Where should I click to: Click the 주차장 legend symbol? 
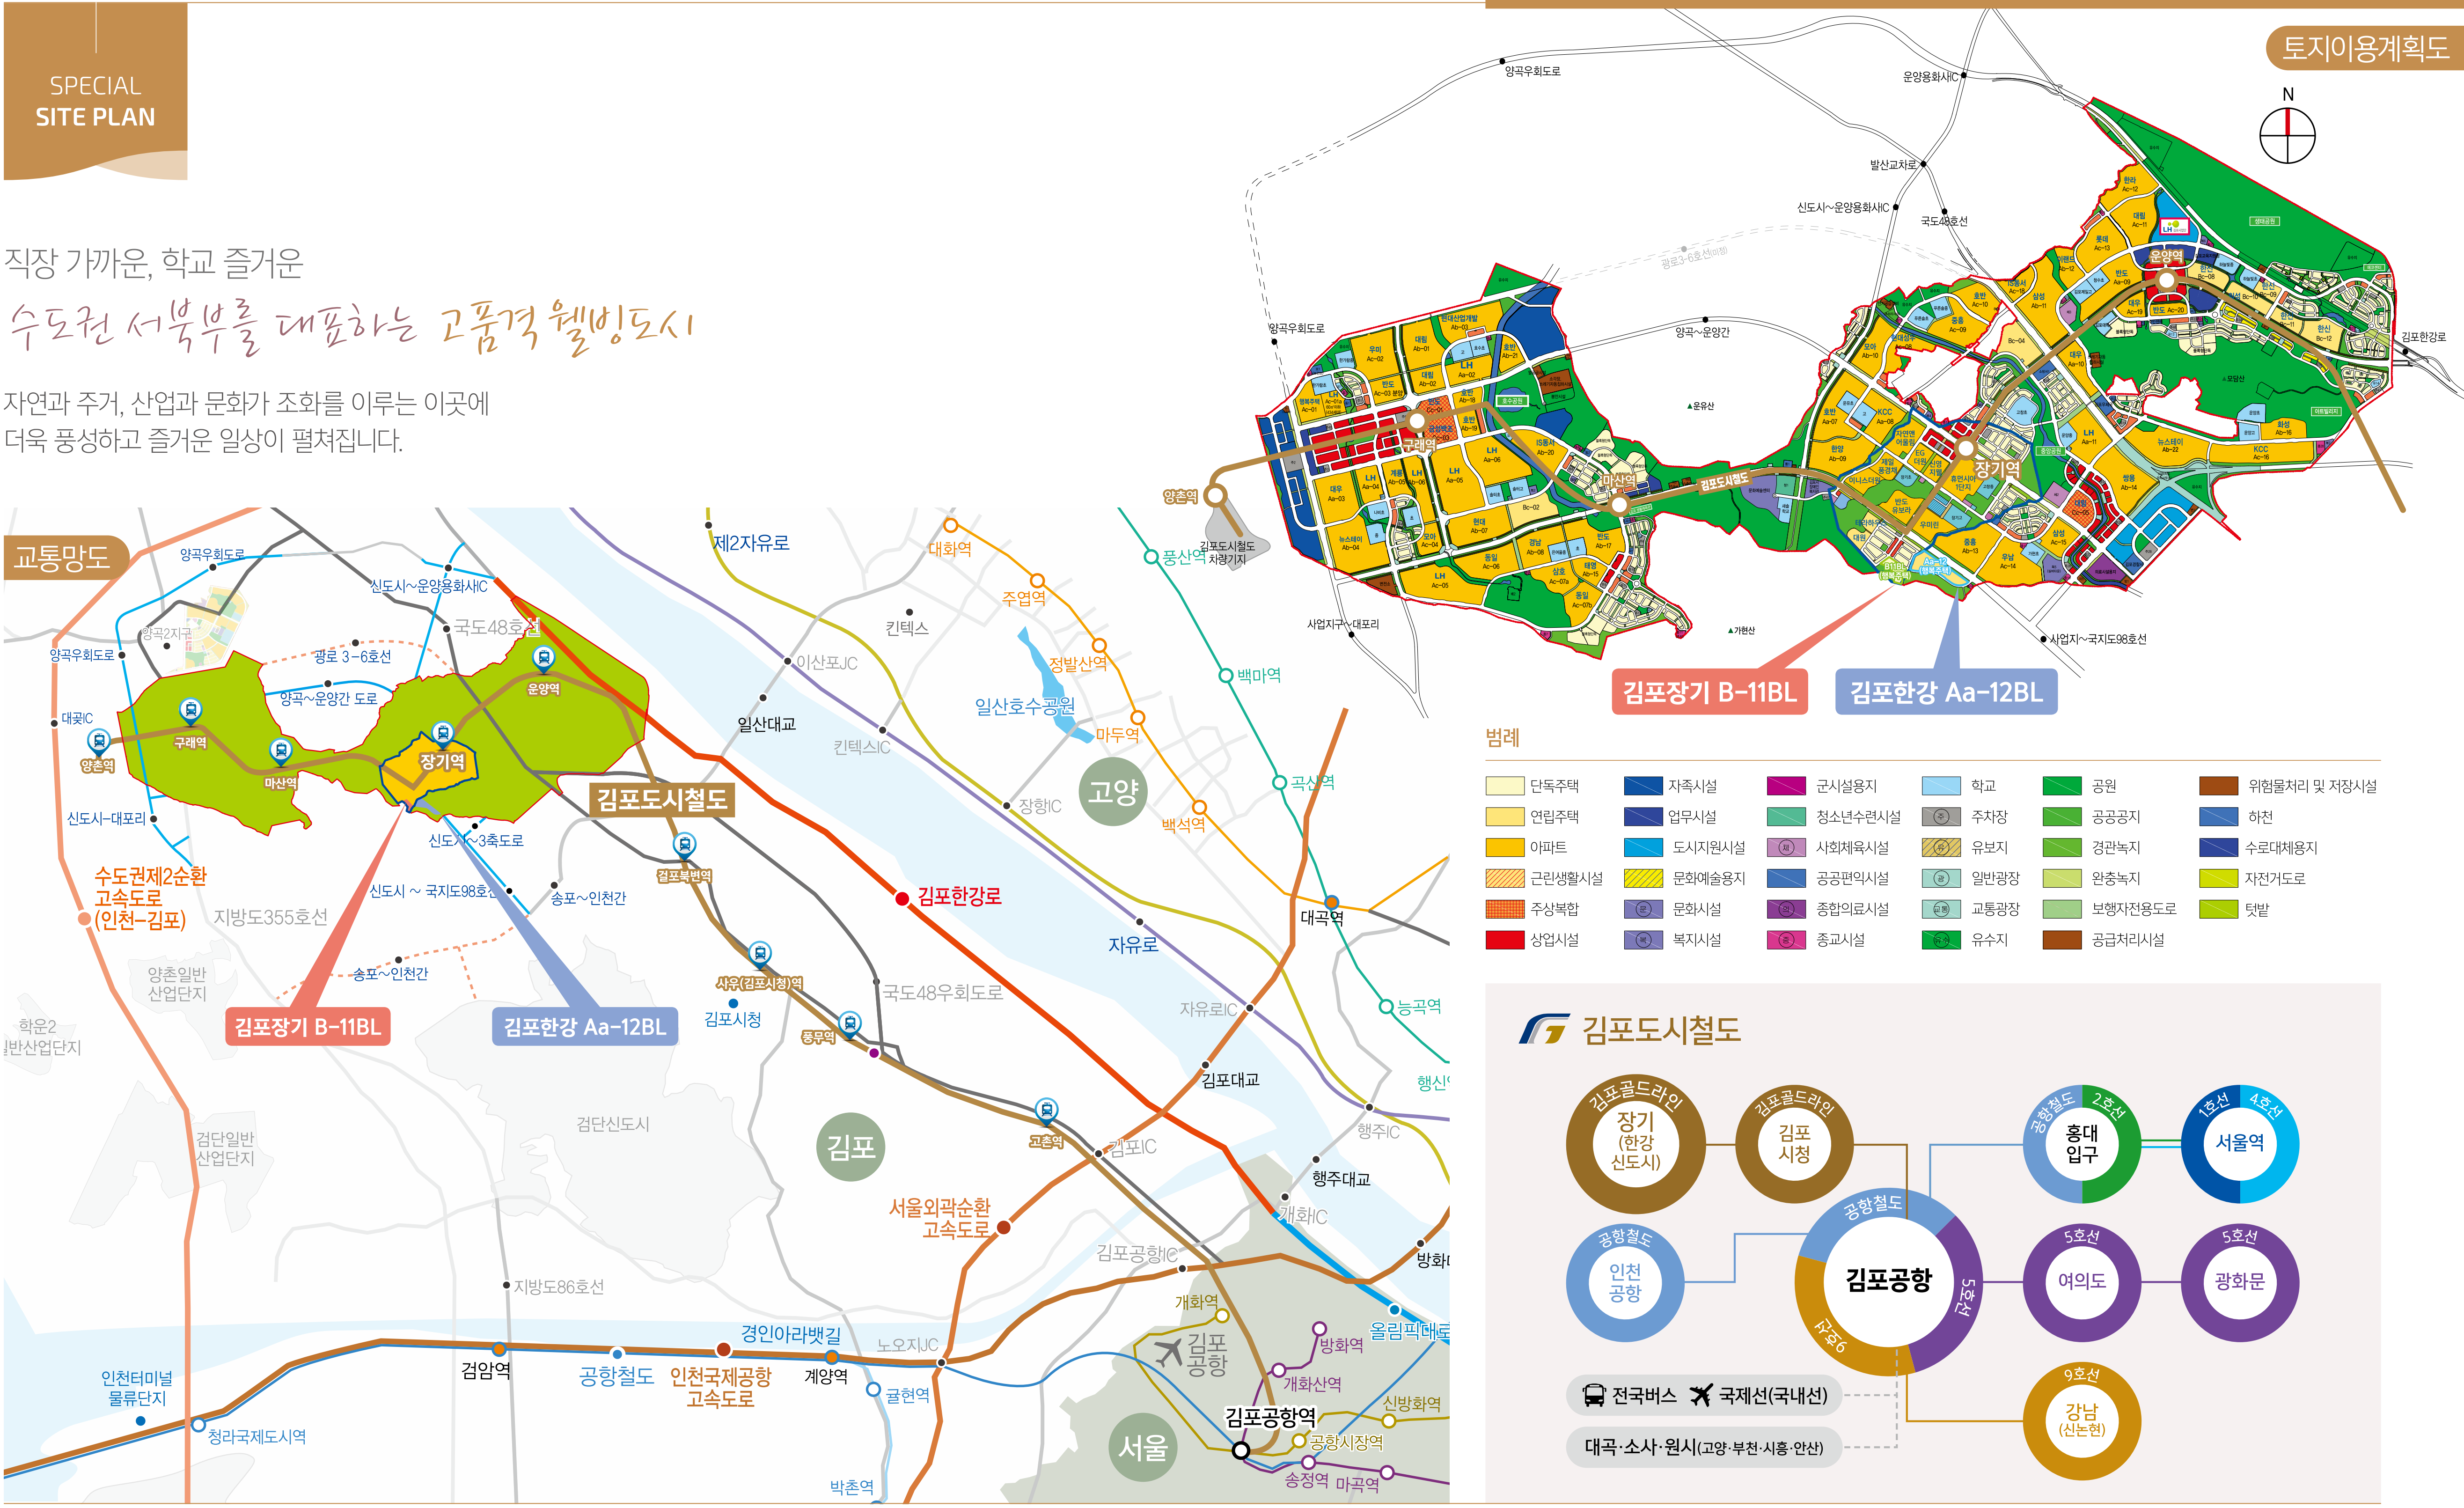pyautogui.click(x=1941, y=817)
